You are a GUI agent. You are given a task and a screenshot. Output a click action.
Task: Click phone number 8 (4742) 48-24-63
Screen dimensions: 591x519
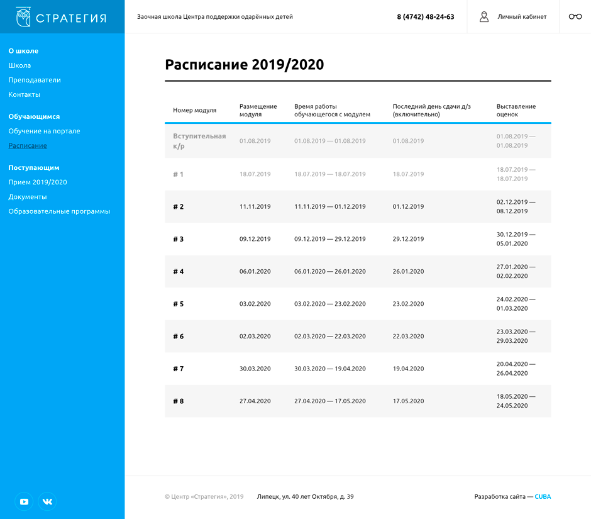click(425, 17)
